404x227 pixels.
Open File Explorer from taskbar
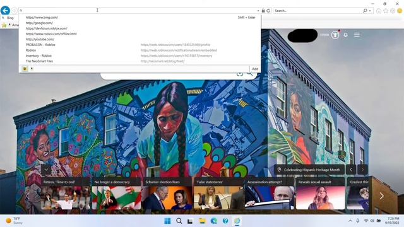coord(202,221)
